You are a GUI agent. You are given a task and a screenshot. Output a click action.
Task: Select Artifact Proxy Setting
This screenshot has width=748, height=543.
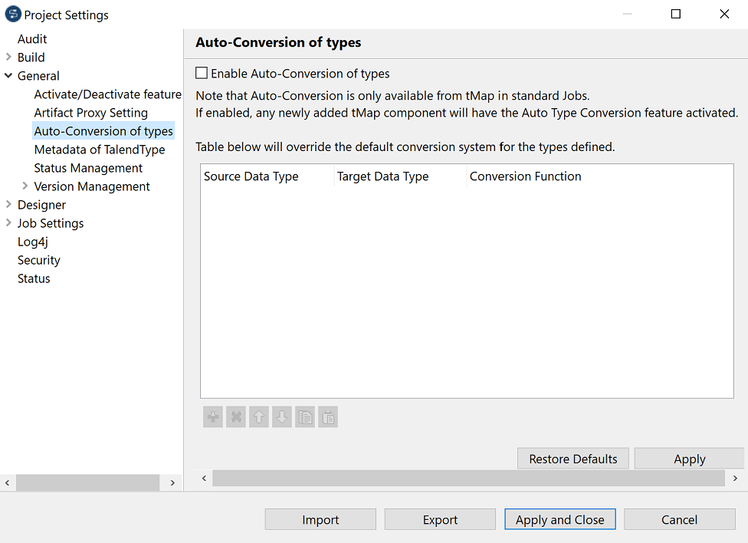pos(91,112)
